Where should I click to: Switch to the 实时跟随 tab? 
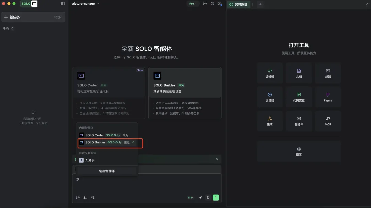[239, 4]
